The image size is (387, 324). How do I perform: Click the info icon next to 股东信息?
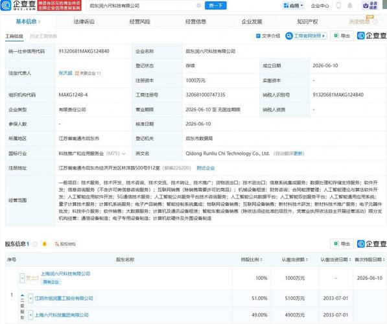tap(35, 244)
